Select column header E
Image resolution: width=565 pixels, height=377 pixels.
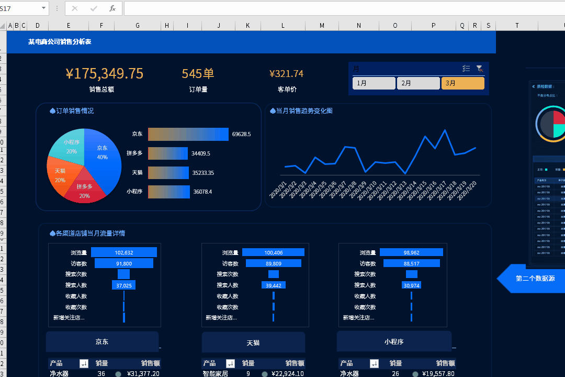click(69, 25)
